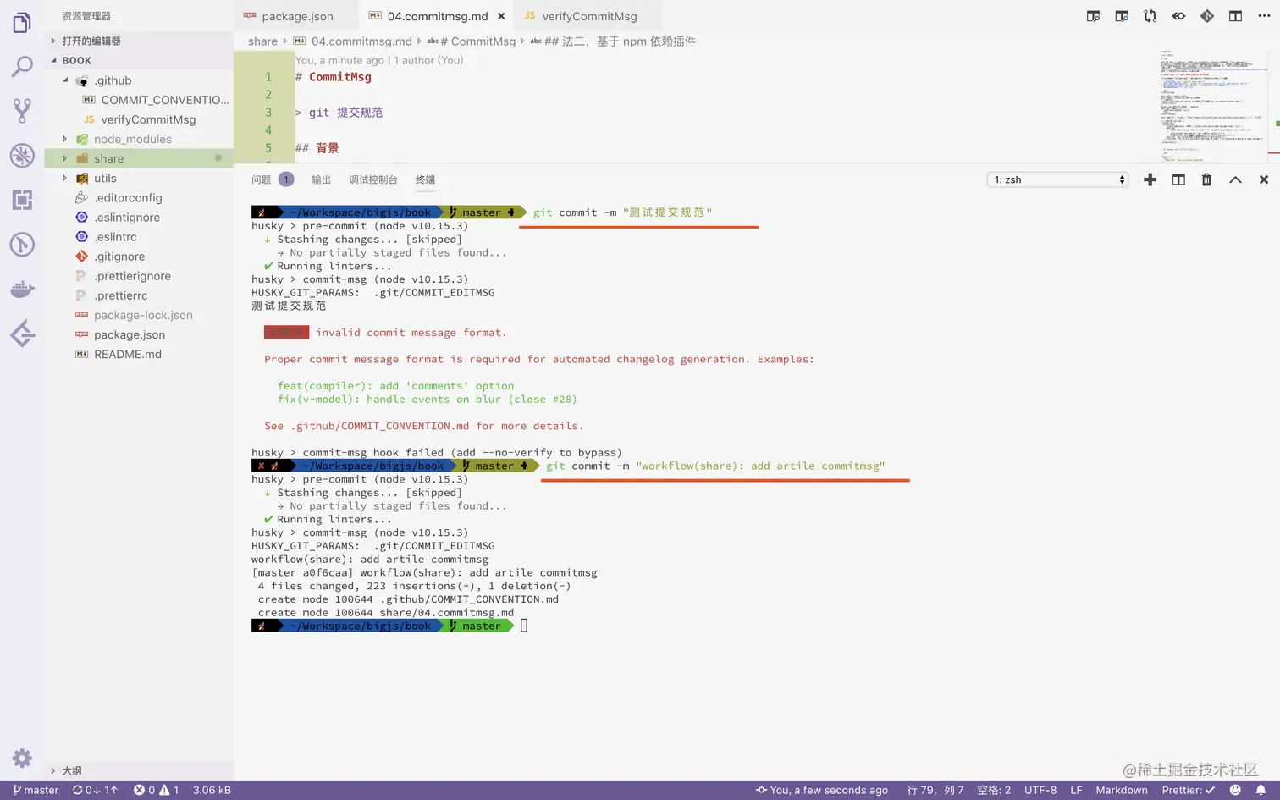Open verifyCommitMsg file in explorer tree
1280x800 pixels.
(147, 119)
